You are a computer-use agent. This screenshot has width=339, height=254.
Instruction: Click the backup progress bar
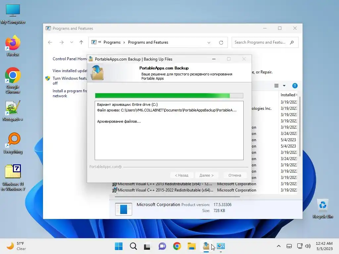coord(169,96)
